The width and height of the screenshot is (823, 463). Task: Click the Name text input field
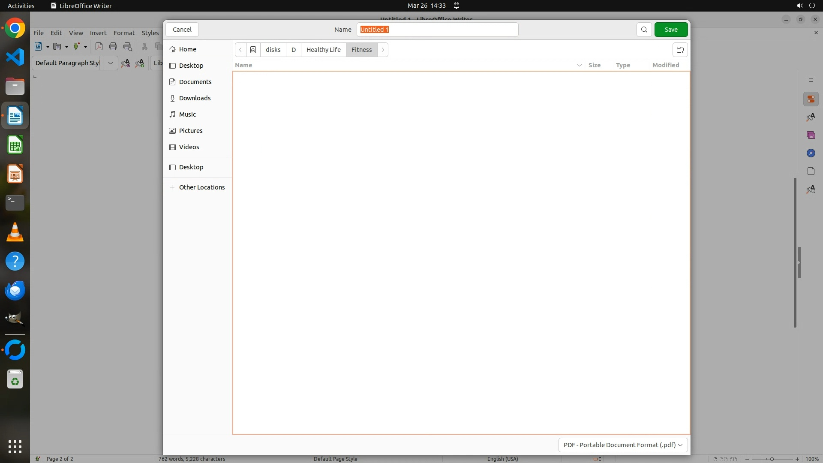pyautogui.click(x=437, y=30)
